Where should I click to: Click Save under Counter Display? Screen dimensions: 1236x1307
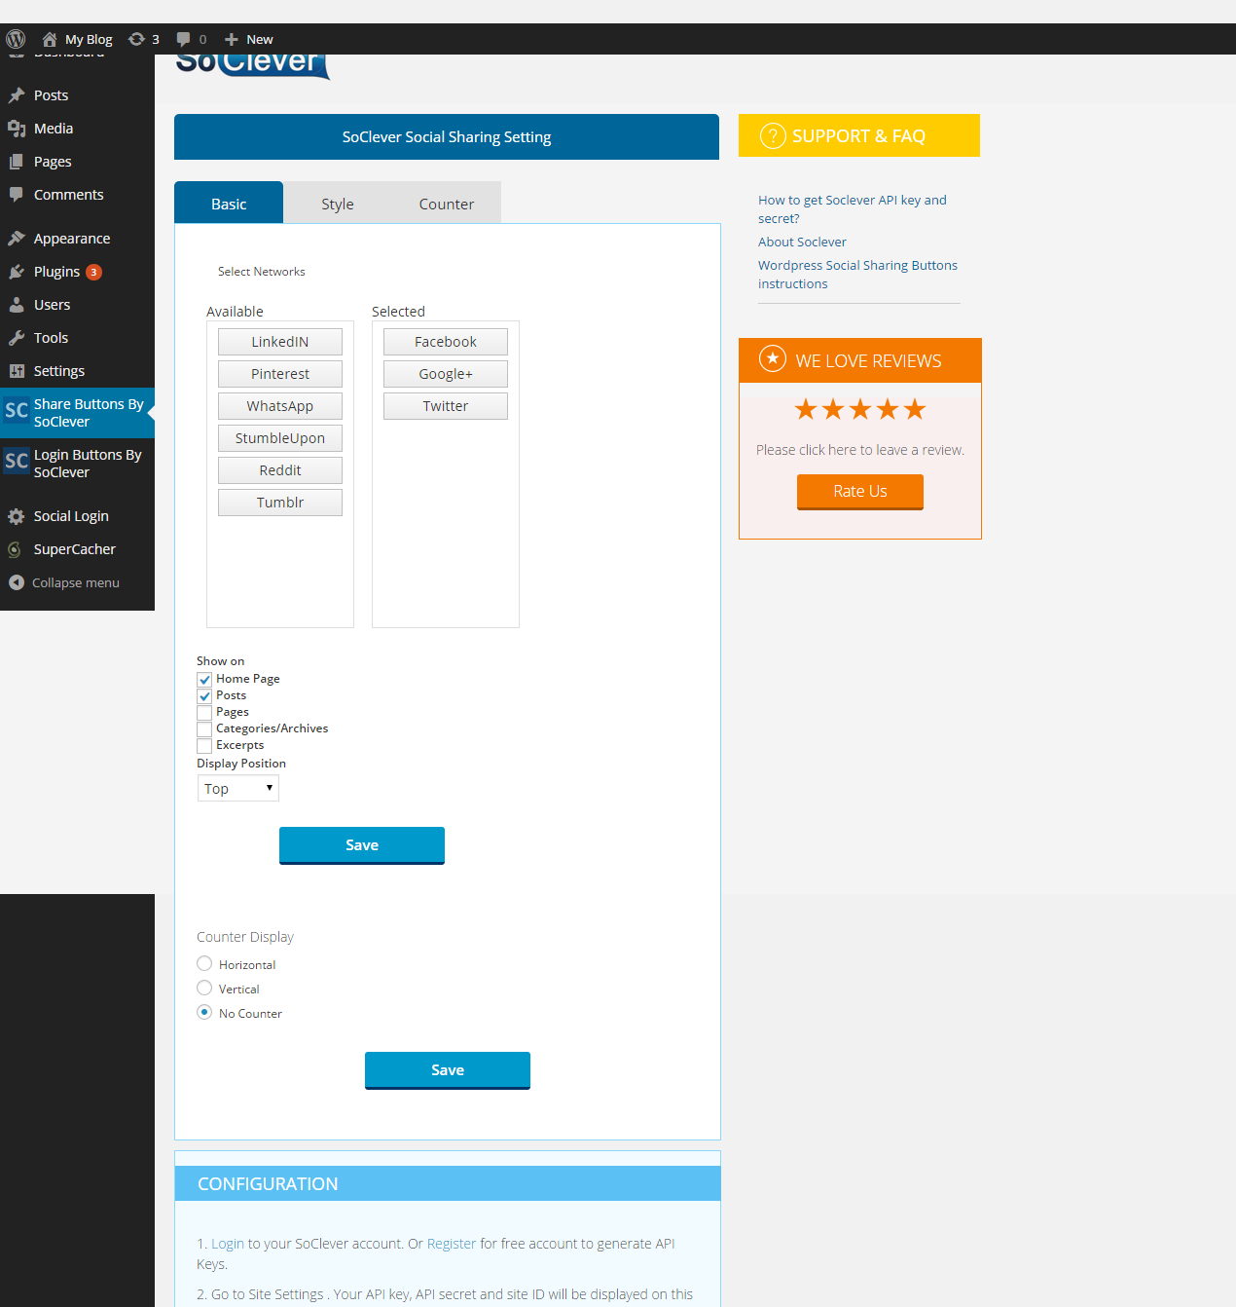448,1070
